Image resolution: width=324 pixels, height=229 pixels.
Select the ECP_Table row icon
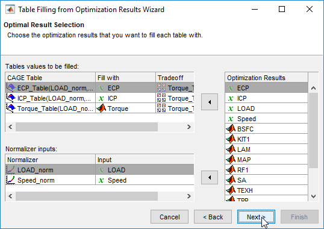tap(11, 87)
